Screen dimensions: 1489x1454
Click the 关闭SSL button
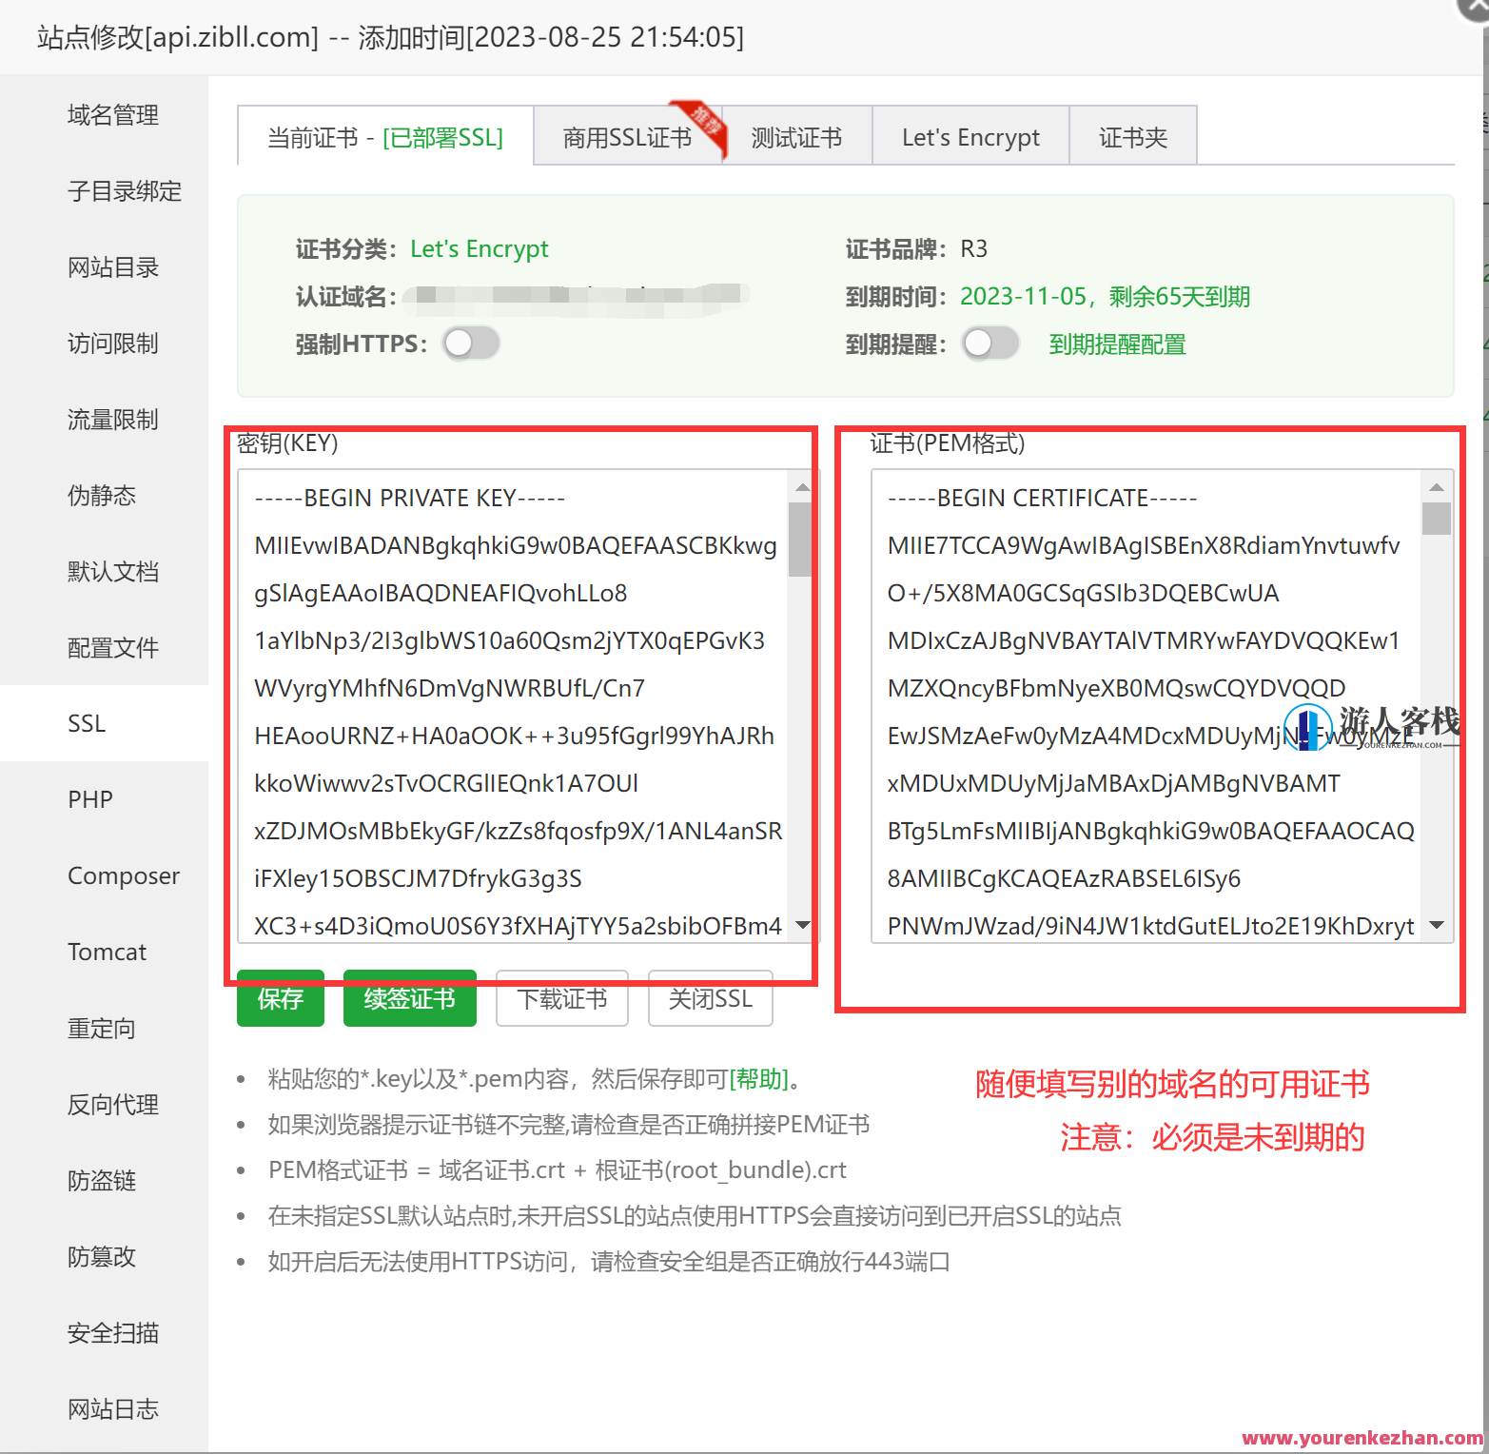click(x=711, y=998)
